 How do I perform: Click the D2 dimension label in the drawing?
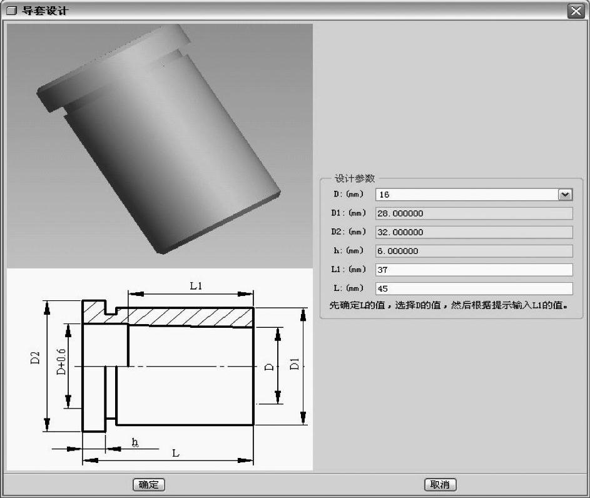36,358
